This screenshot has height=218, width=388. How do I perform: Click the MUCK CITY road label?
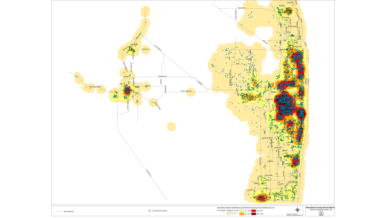tap(145, 49)
